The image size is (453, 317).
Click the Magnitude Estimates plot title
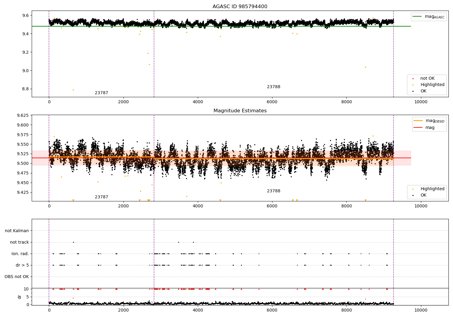click(x=240, y=111)
